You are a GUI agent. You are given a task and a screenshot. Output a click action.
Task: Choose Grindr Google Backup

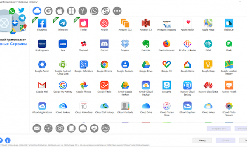coord(125,85)
